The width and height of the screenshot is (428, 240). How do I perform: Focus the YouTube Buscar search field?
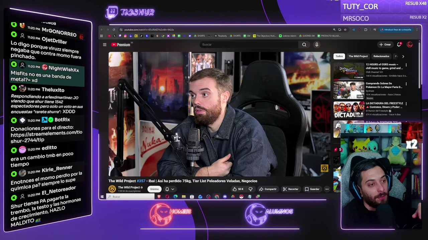tap(249, 45)
